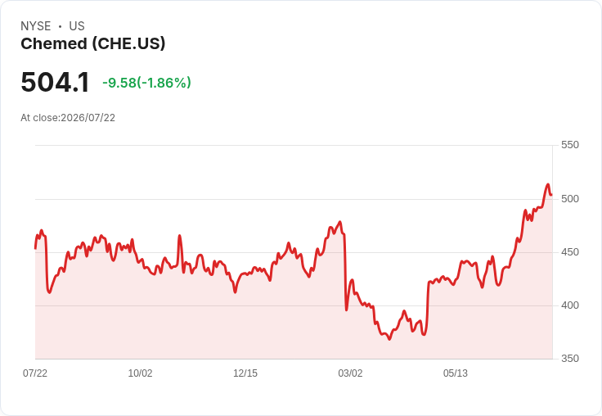The width and height of the screenshot is (602, 416).
Task: Click the price spike between 10/02 and 12/15
Action: tap(179, 236)
